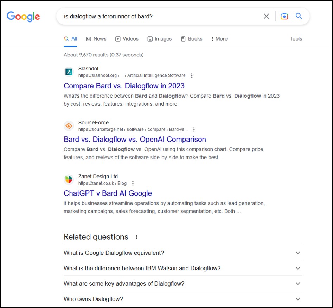The width and height of the screenshot is (333, 308).
Task: Open Search by image camera icon
Action: click(x=284, y=16)
